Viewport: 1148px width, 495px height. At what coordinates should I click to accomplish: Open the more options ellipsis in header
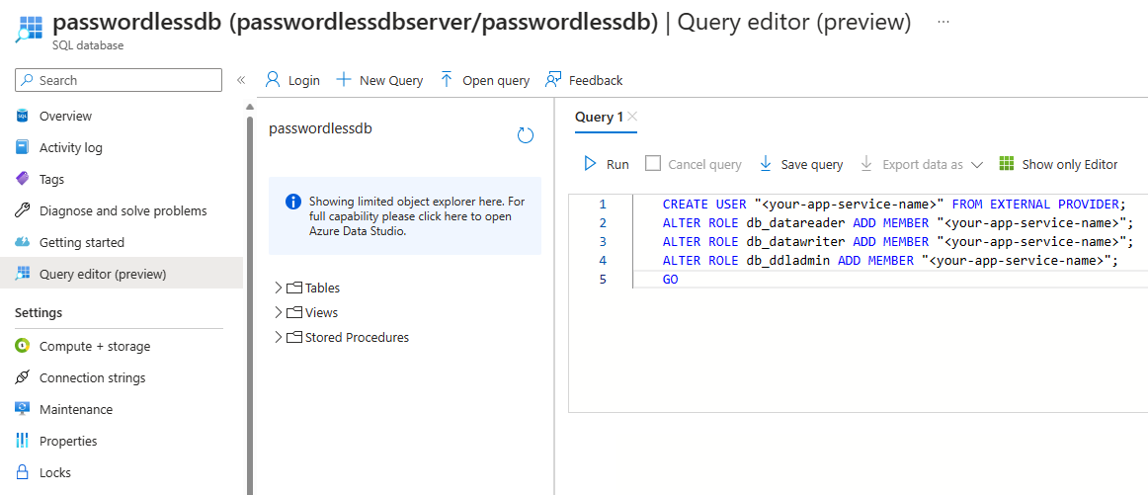tap(943, 22)
